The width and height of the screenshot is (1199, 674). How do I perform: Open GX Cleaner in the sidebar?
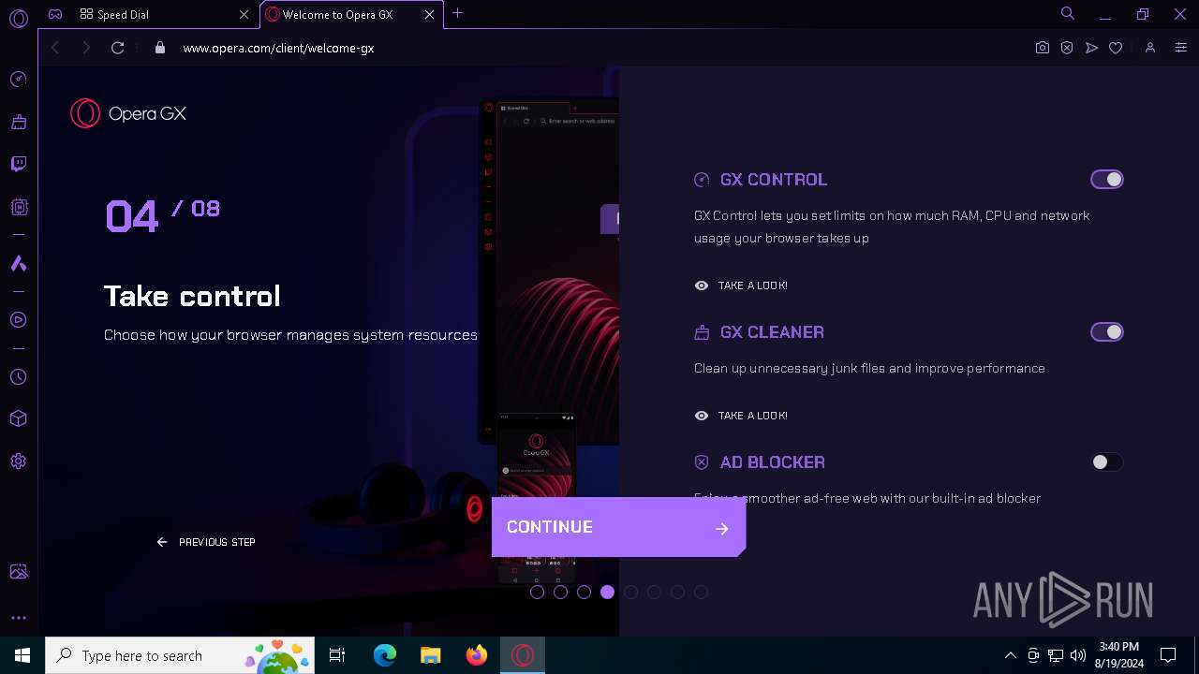point(18,122)
